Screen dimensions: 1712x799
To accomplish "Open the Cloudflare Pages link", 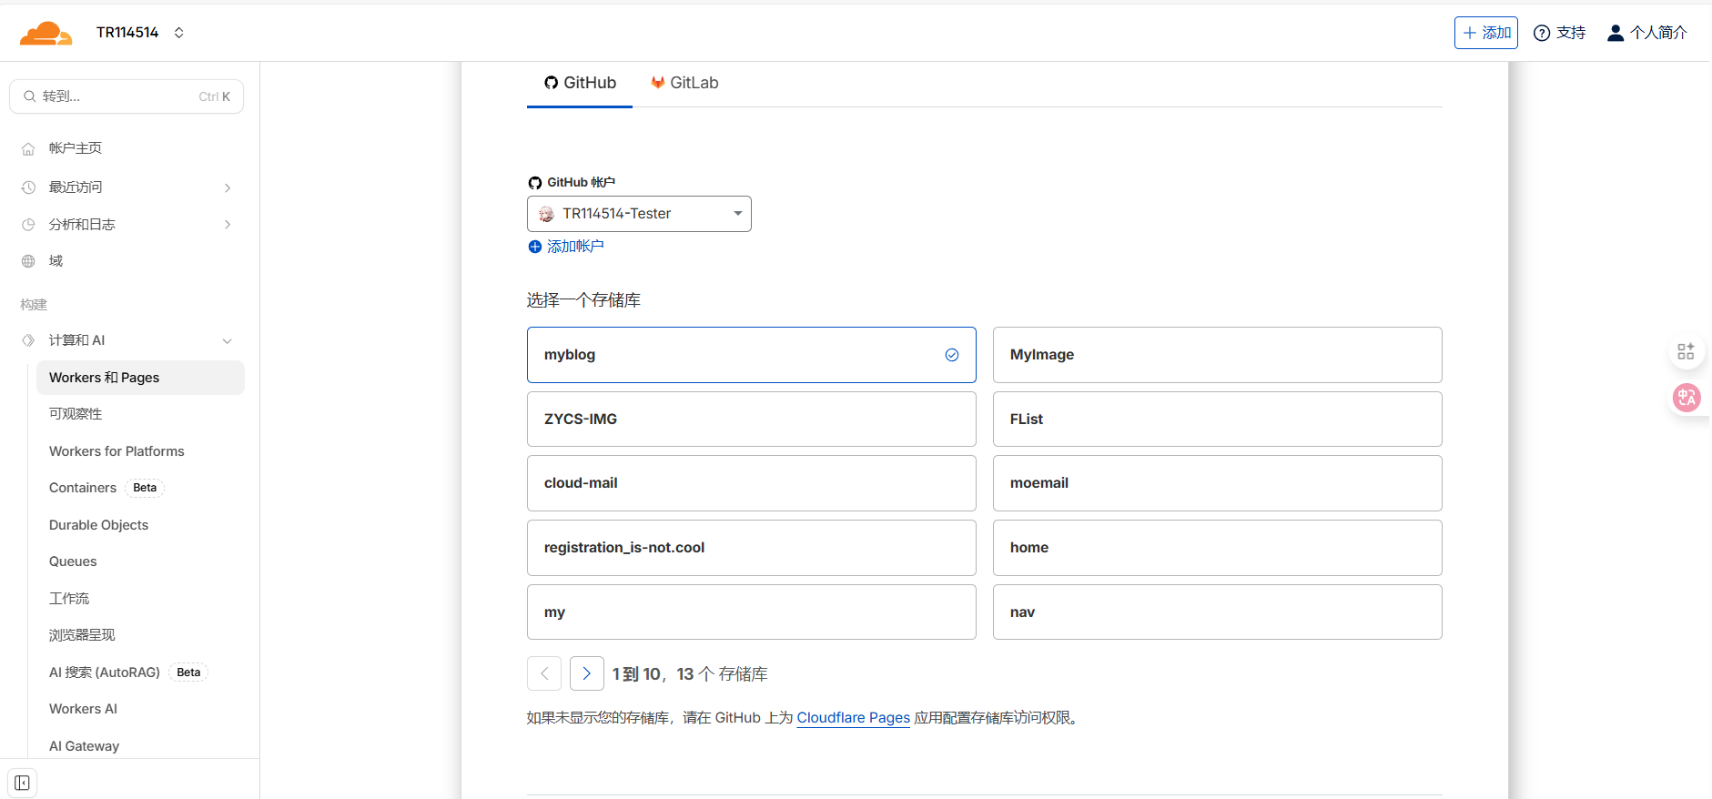I will click(853, 718).
